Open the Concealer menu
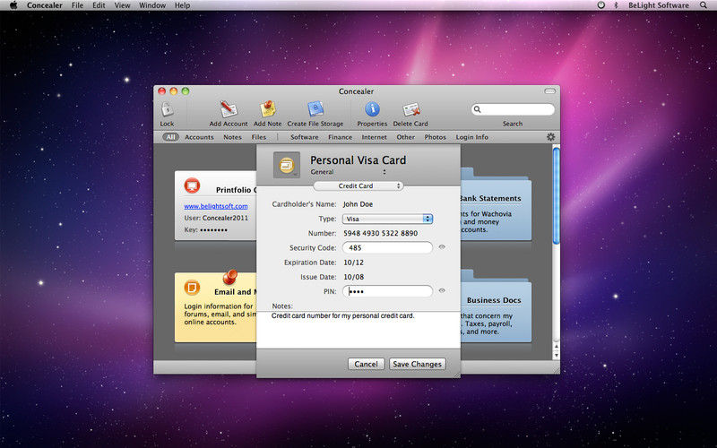This screenshot has height=448, width=717. tap(44, 5)
